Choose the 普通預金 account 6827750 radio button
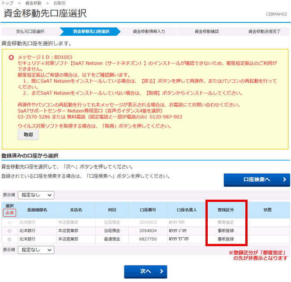 pyautogui.click(x=9, y=239)
